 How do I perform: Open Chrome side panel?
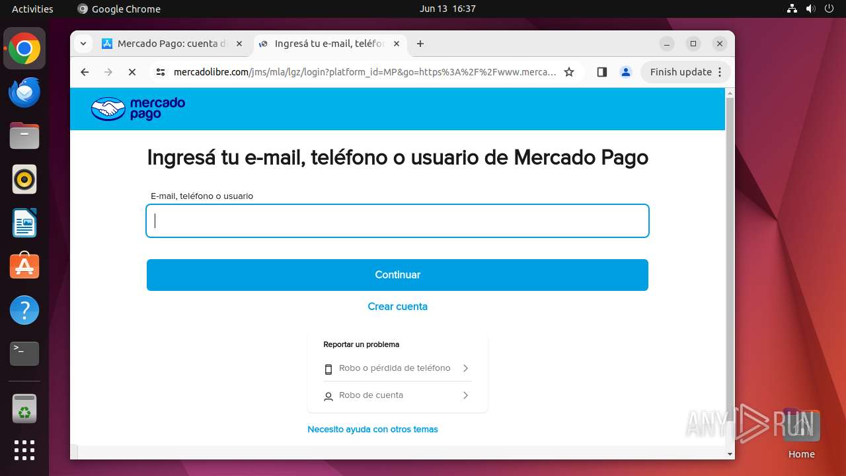point(601,72)
